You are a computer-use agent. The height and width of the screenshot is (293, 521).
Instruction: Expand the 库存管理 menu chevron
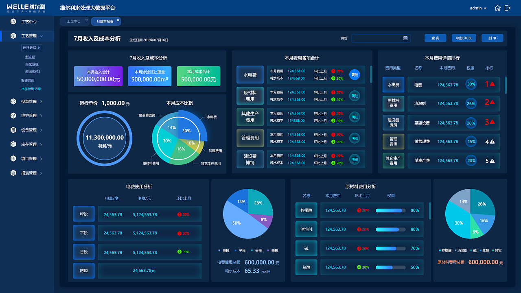click(x=41, y=144)
